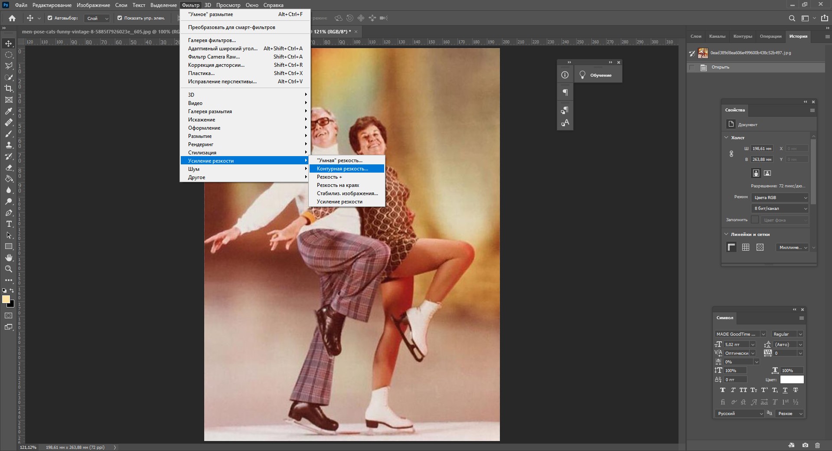Select the Zoom magnifier tool

pyautogui.click(x=9, y=269)
